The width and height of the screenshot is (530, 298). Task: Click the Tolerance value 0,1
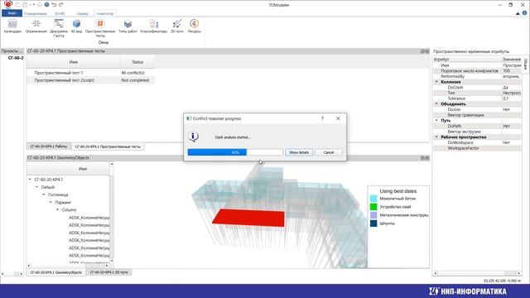tap(506, 99)
